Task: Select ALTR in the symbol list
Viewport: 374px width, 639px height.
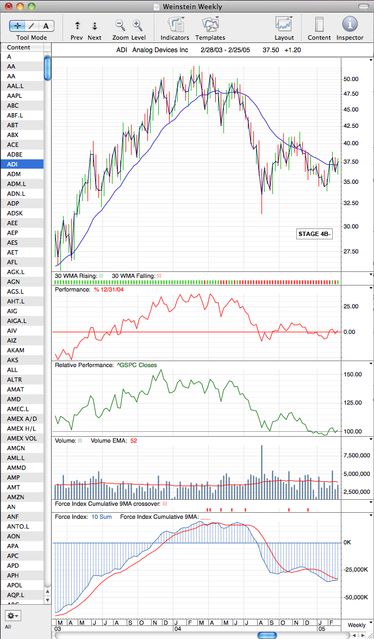Action: 21,380
